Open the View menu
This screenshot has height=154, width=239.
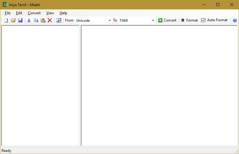point(50,13)
